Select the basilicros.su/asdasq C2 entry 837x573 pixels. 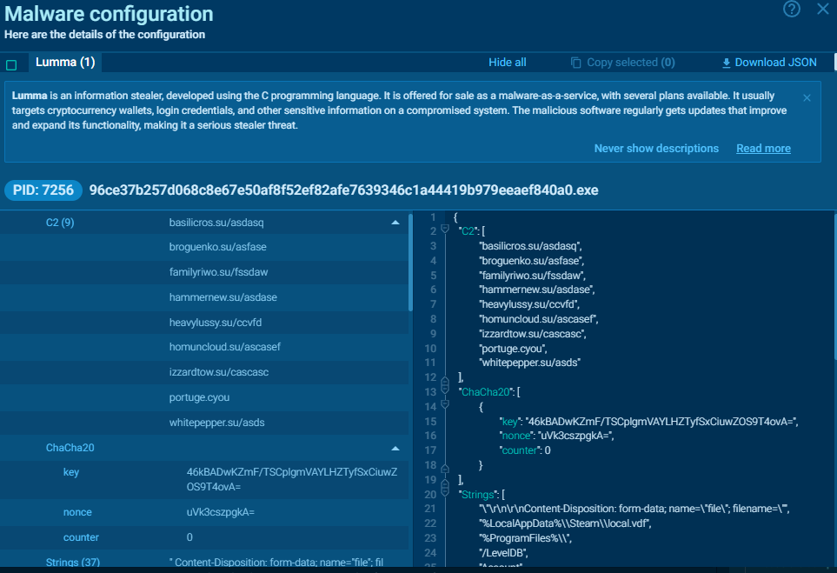click(x=216, y=223)
